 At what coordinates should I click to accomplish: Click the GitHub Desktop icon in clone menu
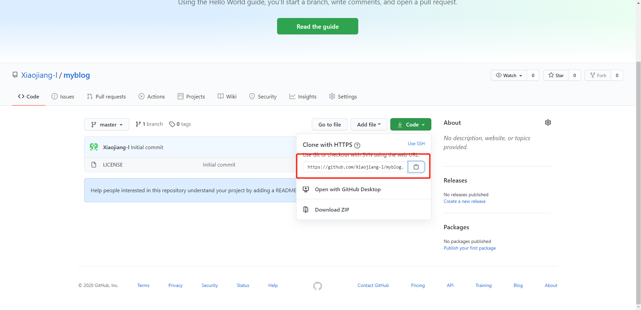coord(306,189)
